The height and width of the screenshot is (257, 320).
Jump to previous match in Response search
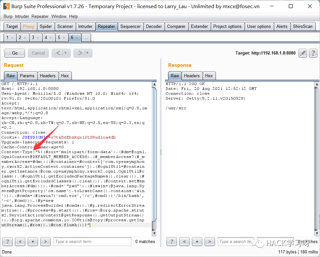tap(184, 242)
